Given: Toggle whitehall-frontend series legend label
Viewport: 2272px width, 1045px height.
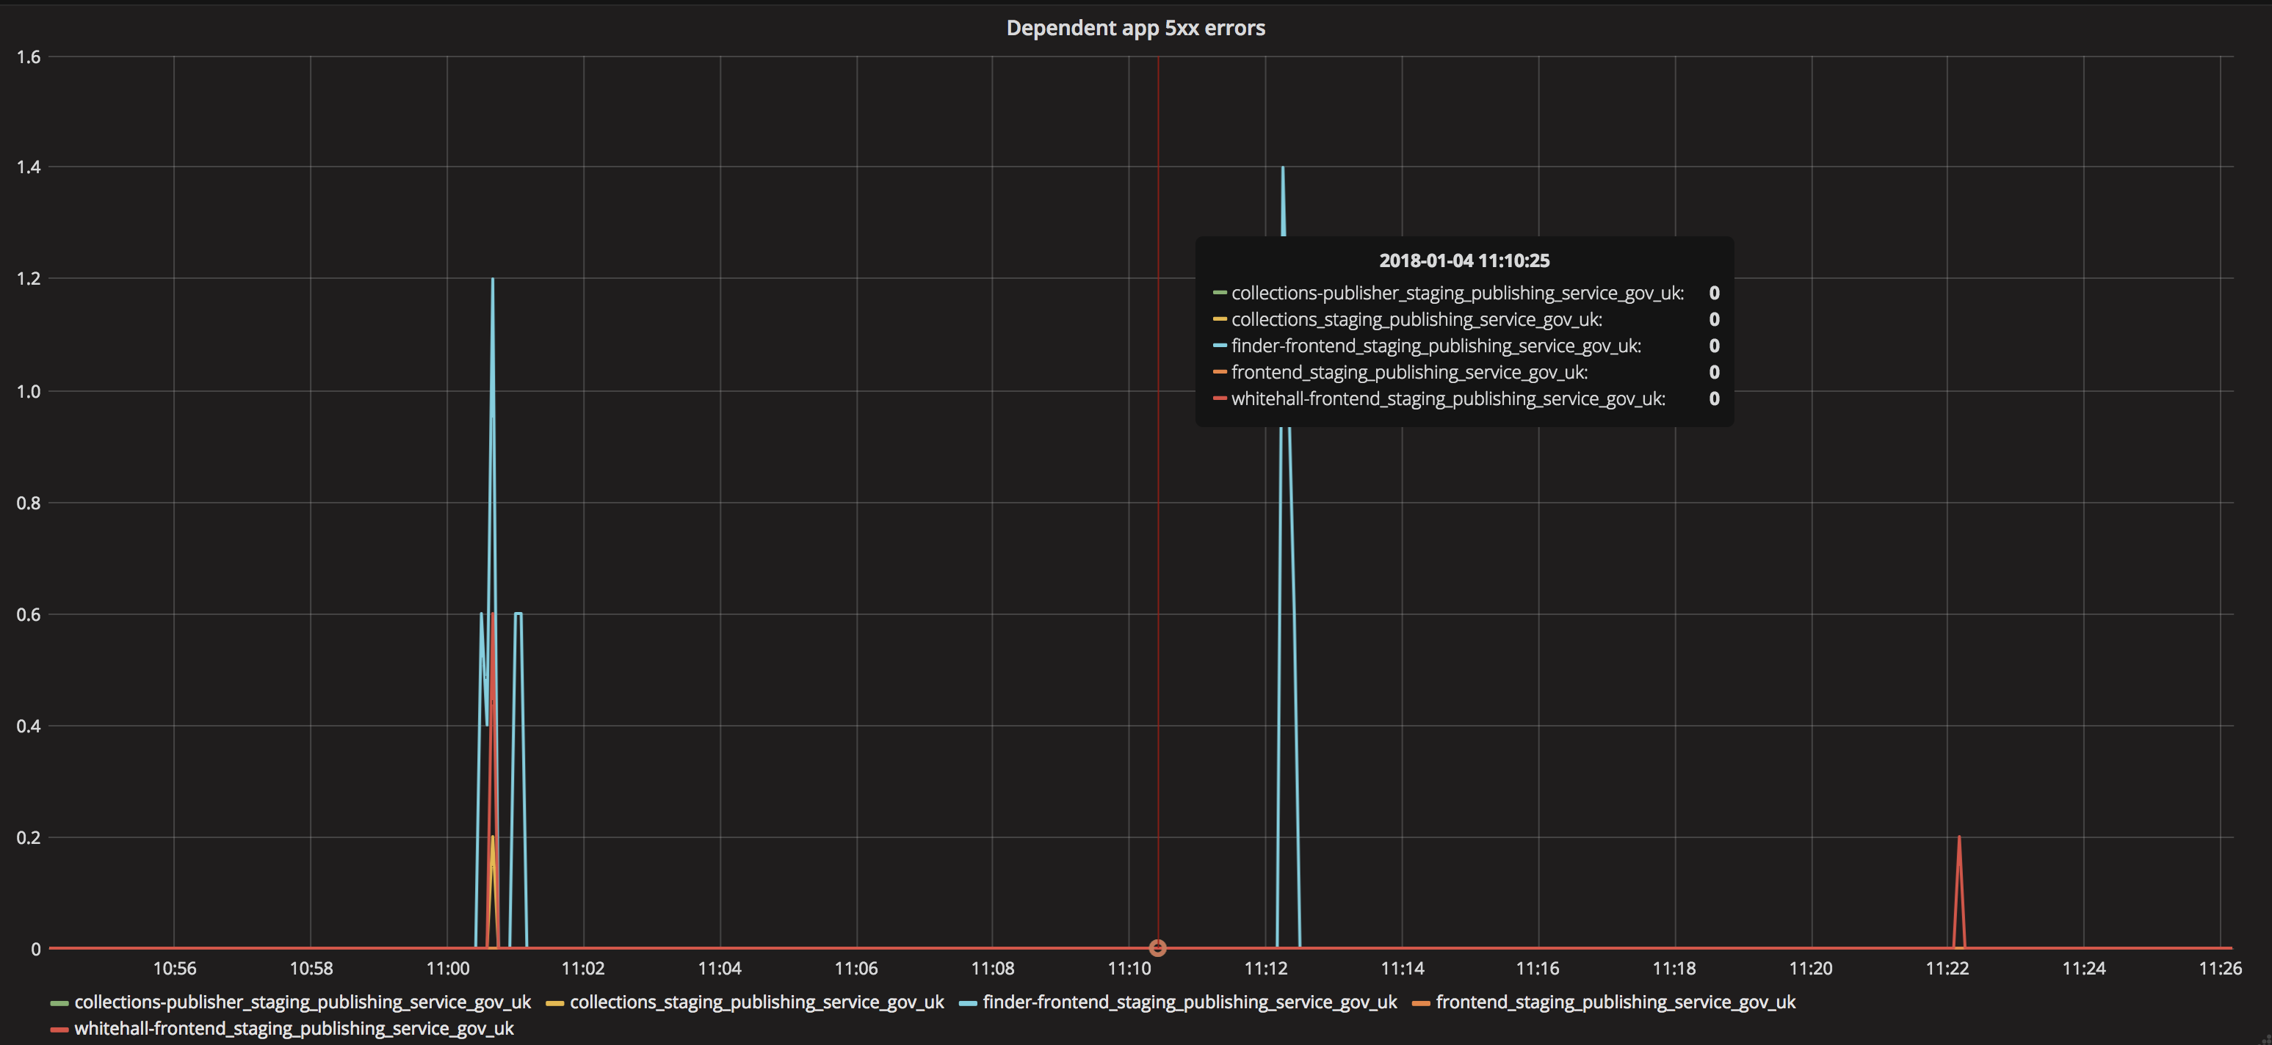Looking at the screenshot, I should coord(294,1028).
